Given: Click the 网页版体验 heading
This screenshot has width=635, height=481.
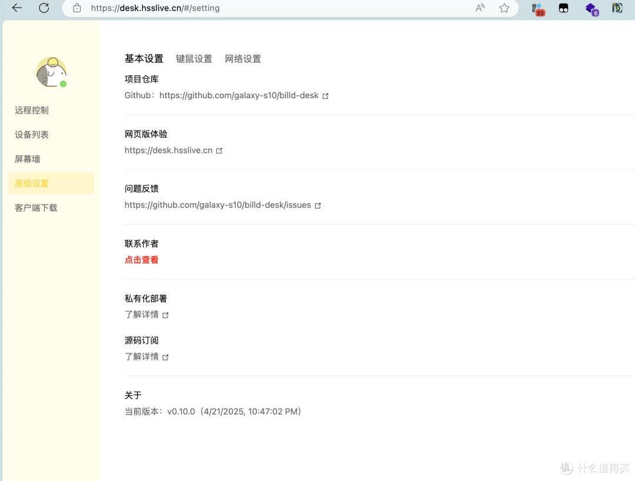Looking at the screenshot, I should tap(146, 134).
